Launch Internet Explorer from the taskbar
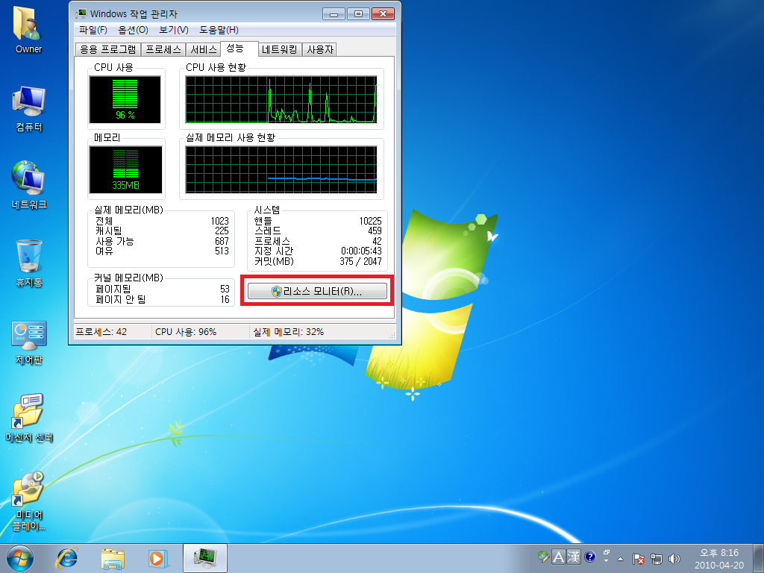 (x=66, y=558)
